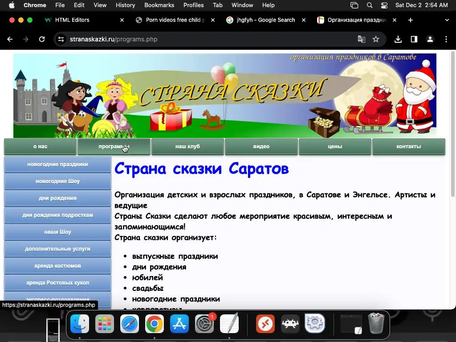Open the Apple menu

12,5
